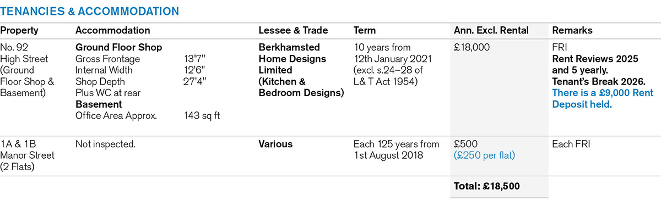Image resolution: width=661 pixels, height=218 pixels.
Task: Select the 1A & 1B Manor Street cell
Action: (x=28, y=155)
